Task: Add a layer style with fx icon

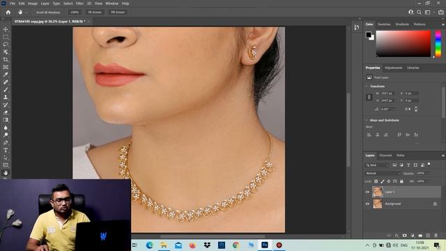Action: pyautogui.click(x=397, y=236)
